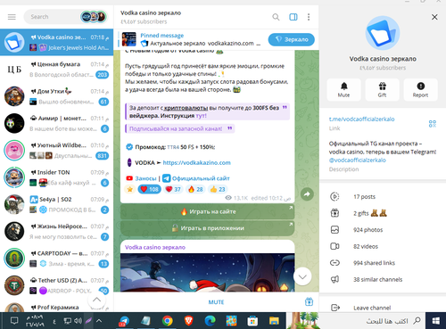This screenshot has height=329, width=446.
Task: Click the star paid reaction
Action: coord(130,189)
